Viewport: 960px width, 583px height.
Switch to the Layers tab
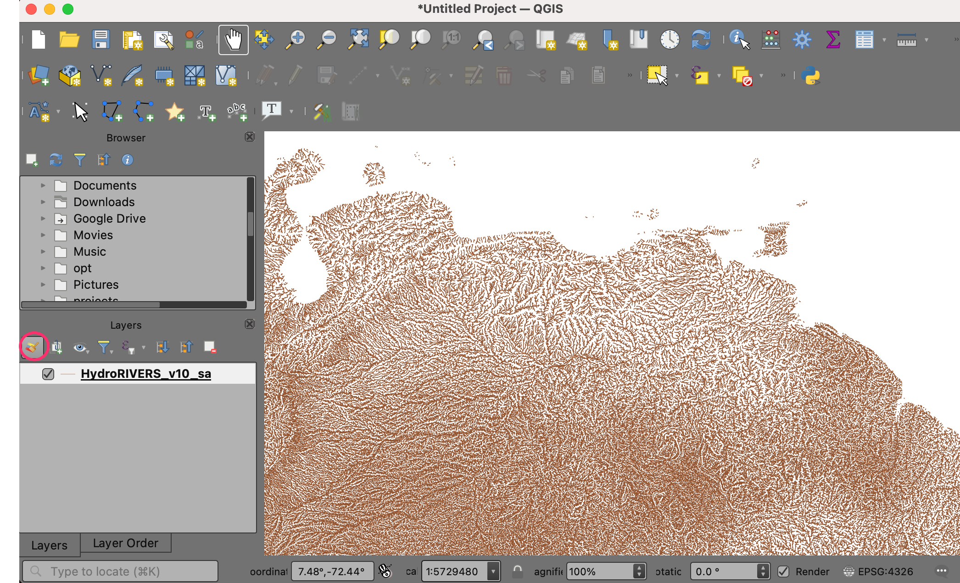pyautogui.click(x=49, y=545)
